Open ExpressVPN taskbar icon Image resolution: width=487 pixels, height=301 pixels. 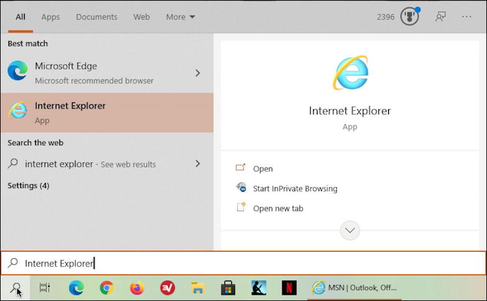point(168,288)
